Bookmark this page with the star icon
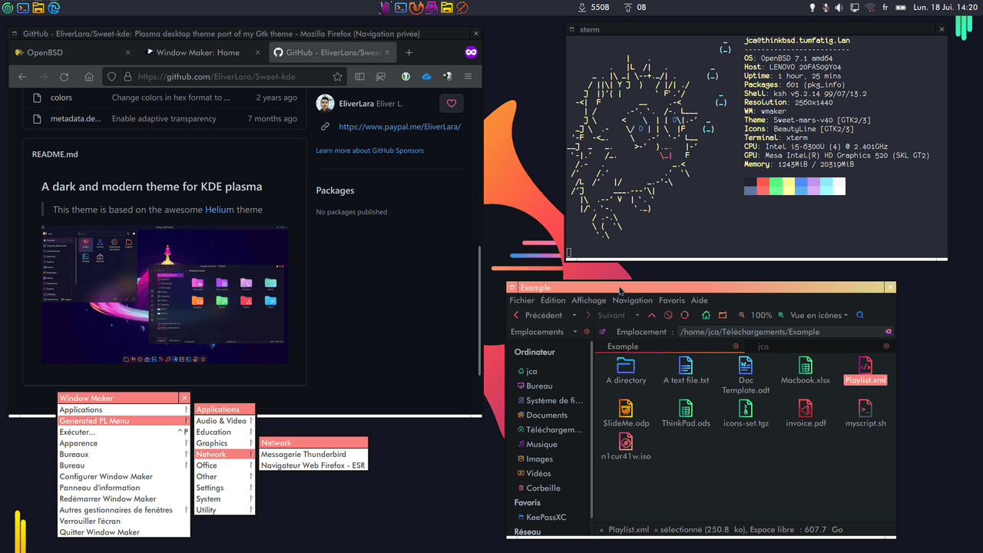Viewport: 983px width, 553px height. [337, 77]
